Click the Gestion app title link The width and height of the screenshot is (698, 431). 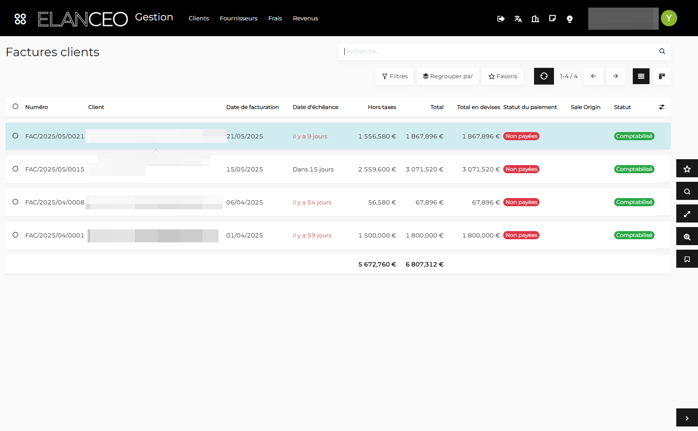pos(154,17)
